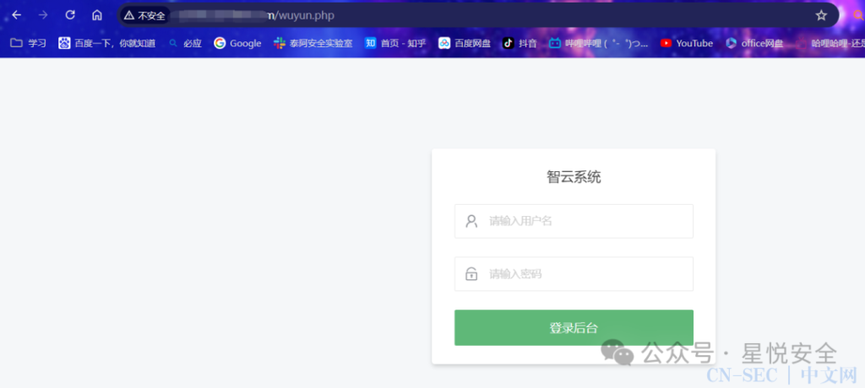Open the 泰阿安全实验室 bookmark

[x=313, y=43]
